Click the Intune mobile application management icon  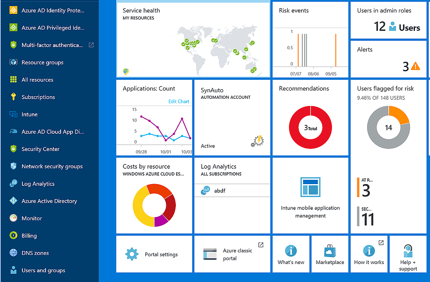310,187
